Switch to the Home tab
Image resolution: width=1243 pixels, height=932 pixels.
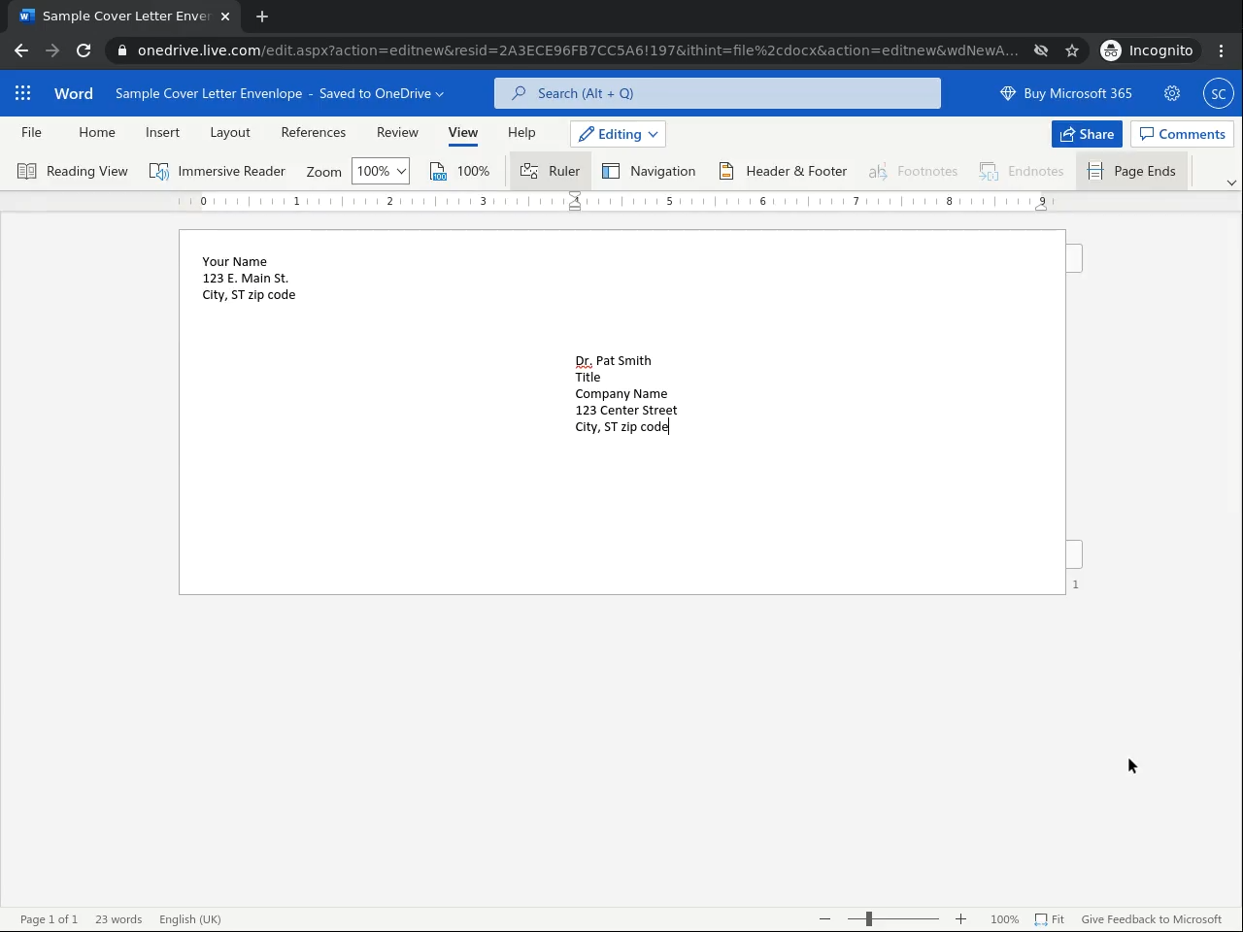click(97, 132)
